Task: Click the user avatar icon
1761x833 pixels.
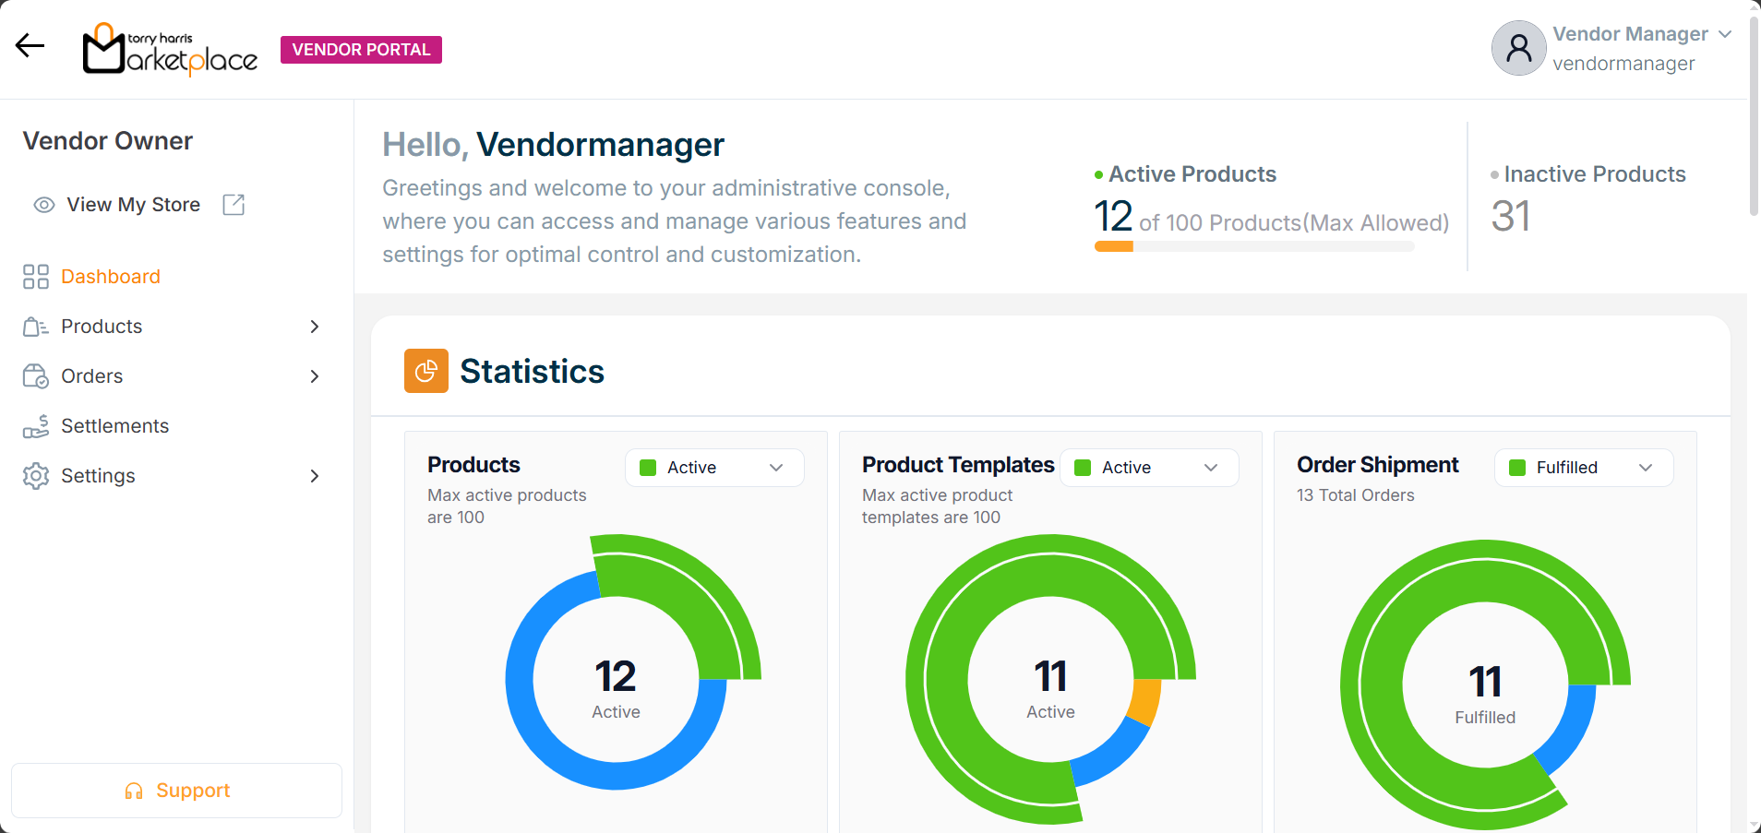Action: tap(1518, 49)
